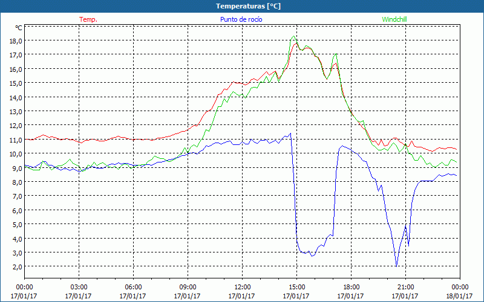Click the 11,0 y-axis value
This screenshot has height=302, width=484.
click(x=16, y=140)
